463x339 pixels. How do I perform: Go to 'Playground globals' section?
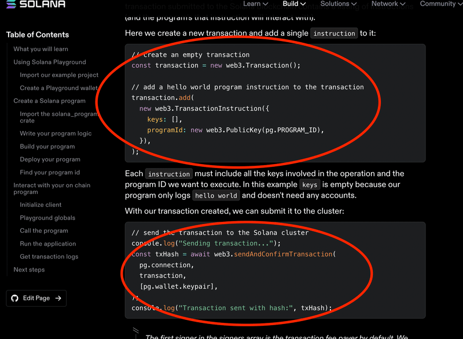click(x=47, y=218)
